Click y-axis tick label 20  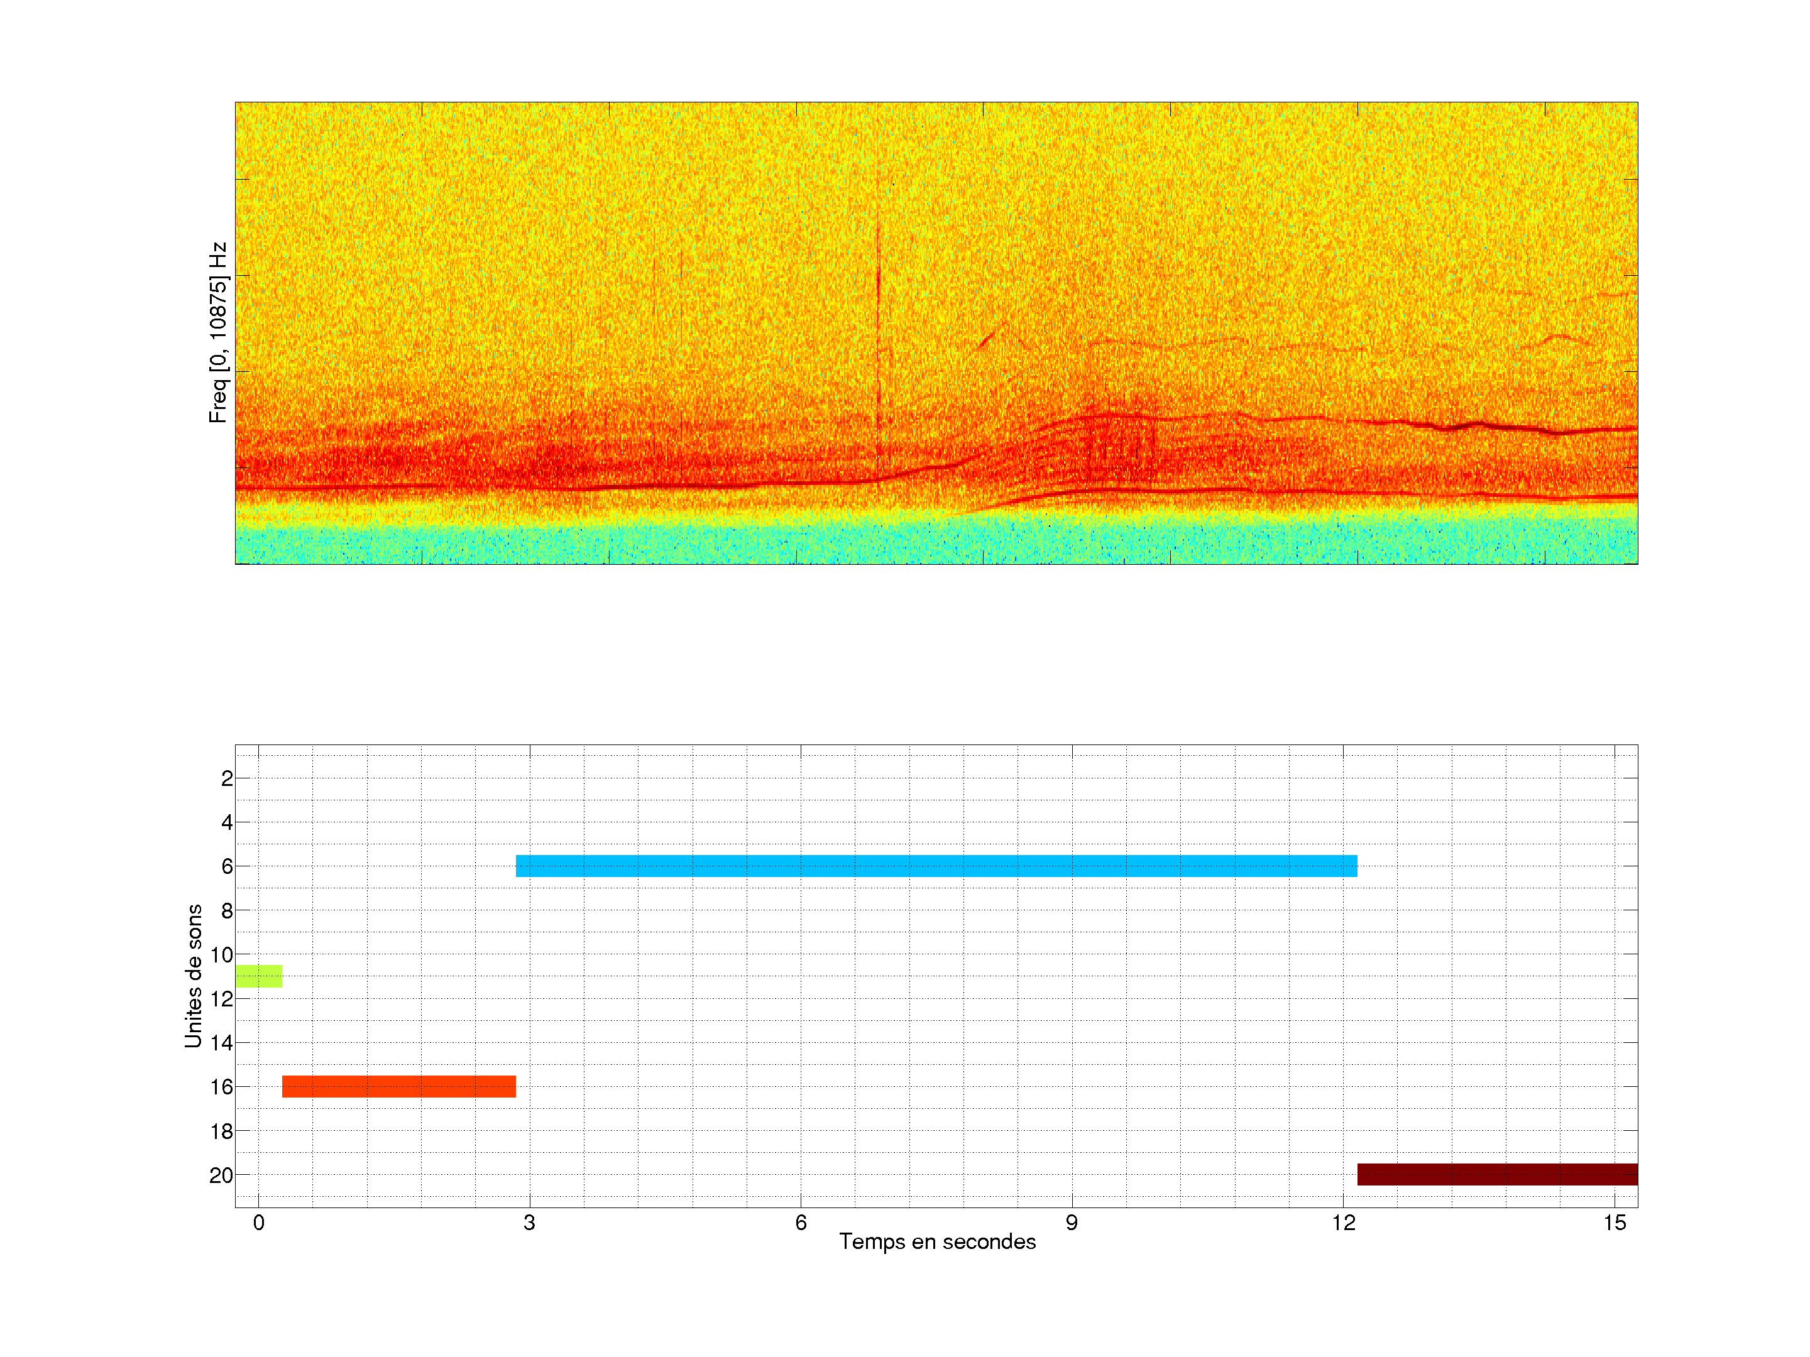(221, 1175)
